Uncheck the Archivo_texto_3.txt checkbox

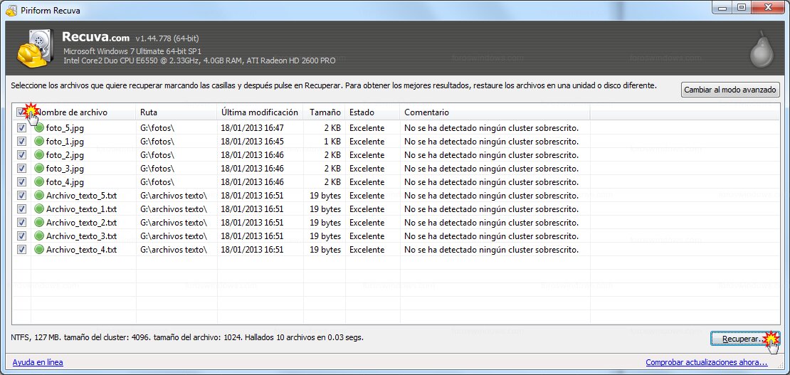tap(21, 236)
